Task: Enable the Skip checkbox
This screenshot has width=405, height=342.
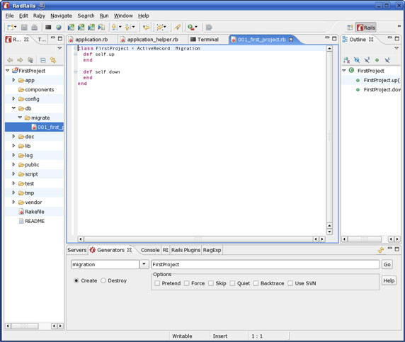Action: 211,283
